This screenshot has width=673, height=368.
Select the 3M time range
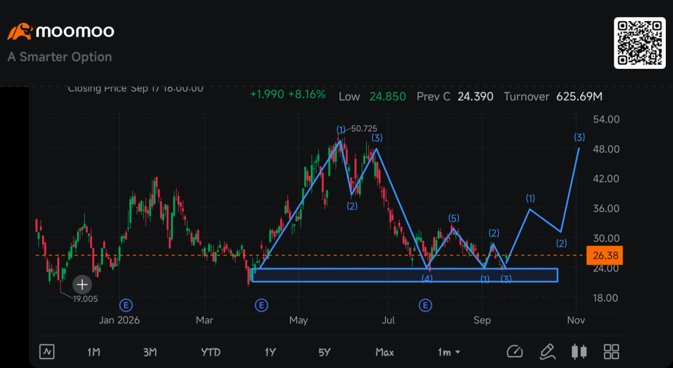150,352
